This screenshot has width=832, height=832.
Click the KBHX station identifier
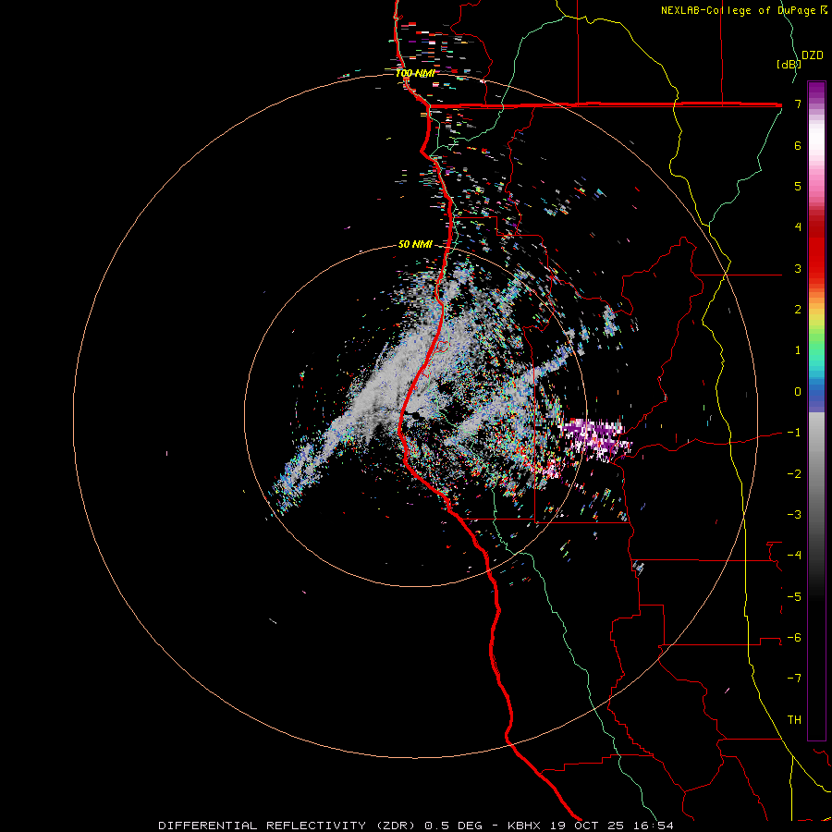click(524, 826)
